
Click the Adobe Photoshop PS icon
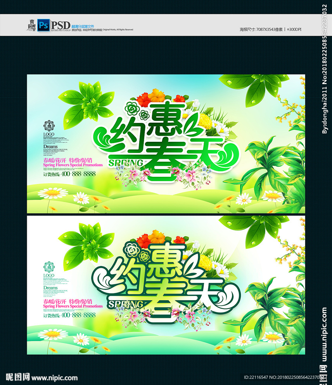tap(43, 25)
